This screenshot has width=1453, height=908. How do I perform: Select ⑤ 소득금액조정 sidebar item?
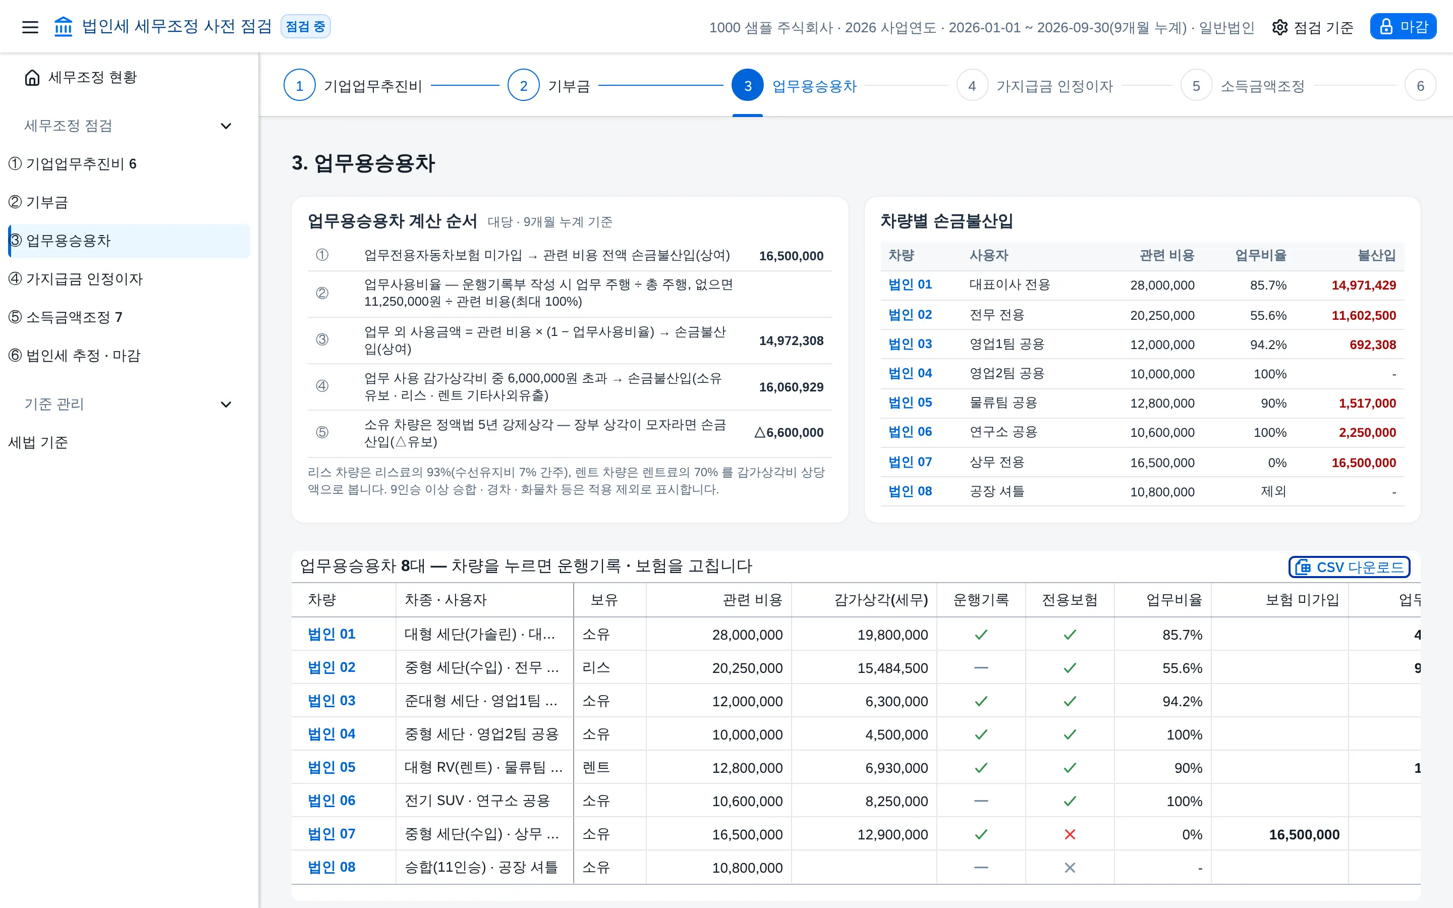[x=129, y=317]
